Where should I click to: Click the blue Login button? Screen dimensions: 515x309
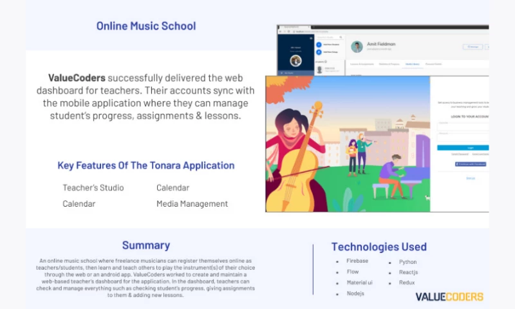[463, 148]
